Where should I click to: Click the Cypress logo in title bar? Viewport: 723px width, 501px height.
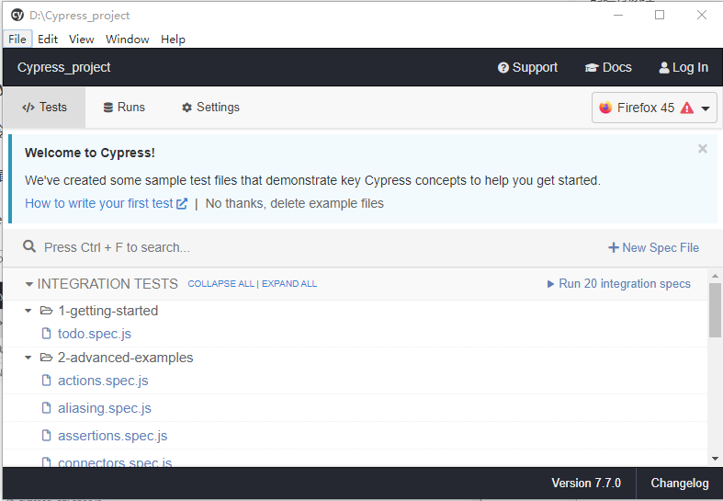tap(17, 16)
